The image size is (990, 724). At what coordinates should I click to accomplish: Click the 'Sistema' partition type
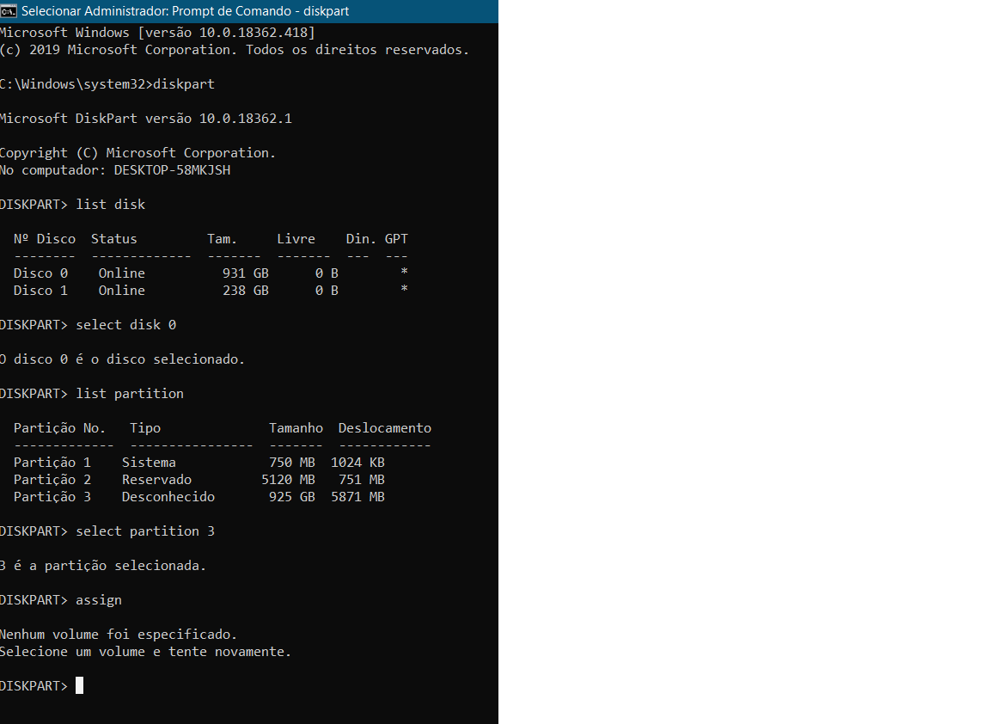149,463
